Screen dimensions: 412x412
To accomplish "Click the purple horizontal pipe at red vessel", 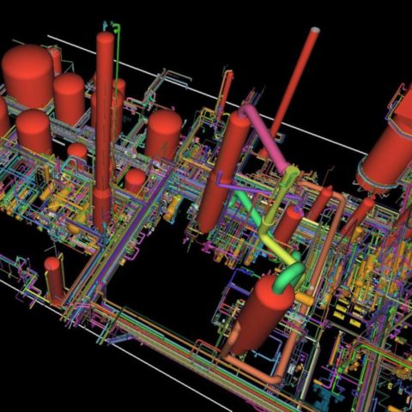I will [243, 186].
